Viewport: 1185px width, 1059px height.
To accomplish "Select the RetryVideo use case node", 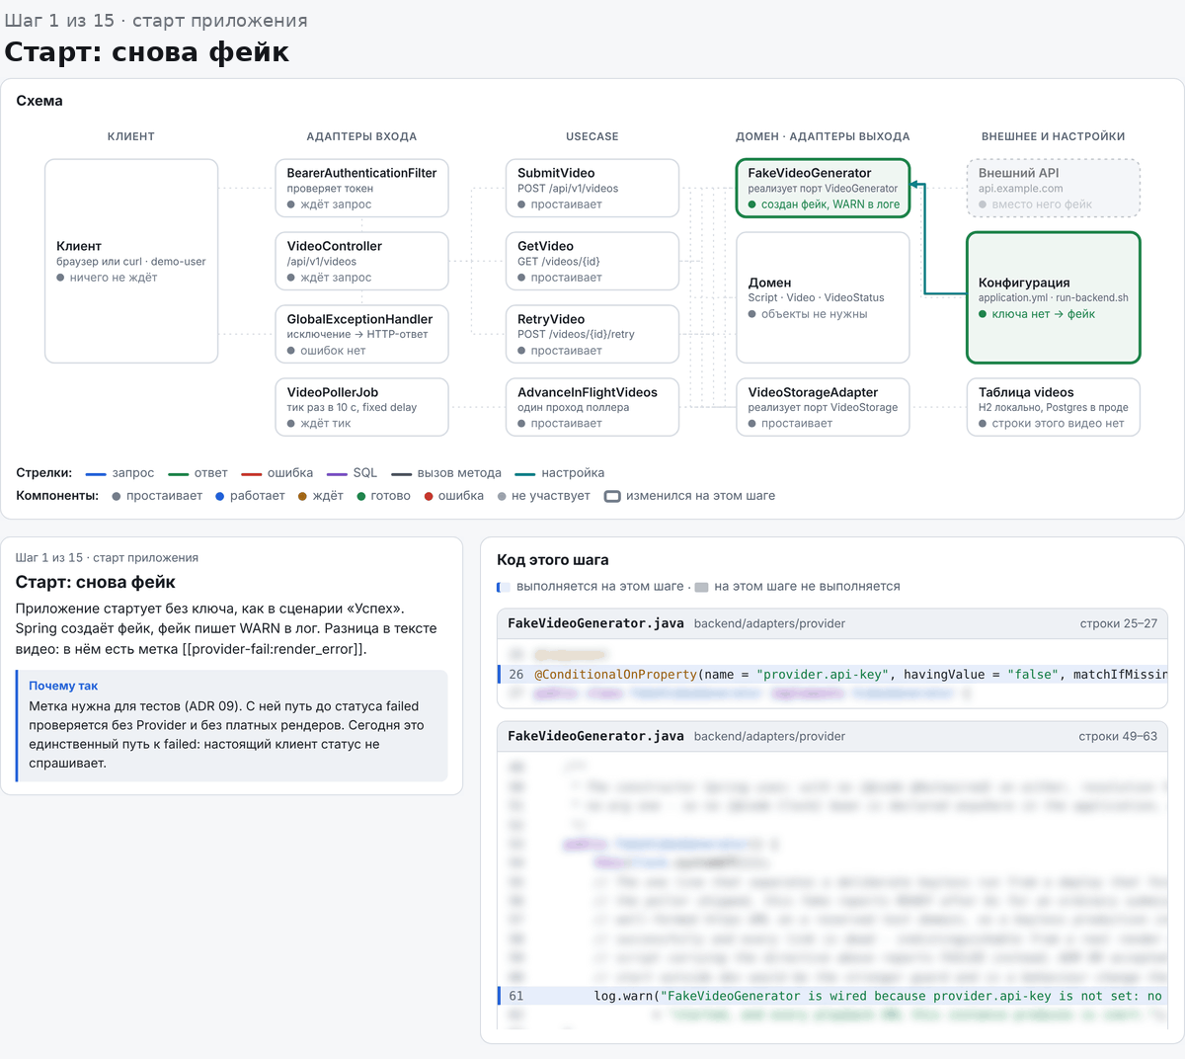I will [x=592, y=334].
